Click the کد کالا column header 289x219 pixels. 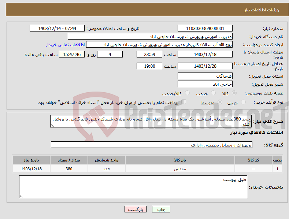(253, 160)
